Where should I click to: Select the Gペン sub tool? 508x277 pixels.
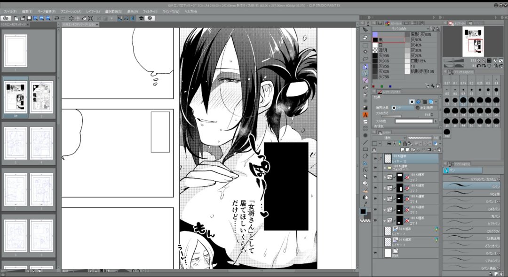471,185
